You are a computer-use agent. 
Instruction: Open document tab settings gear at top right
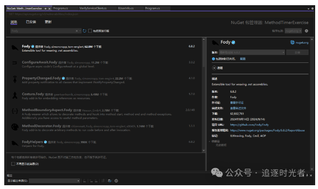click(312, 9)
